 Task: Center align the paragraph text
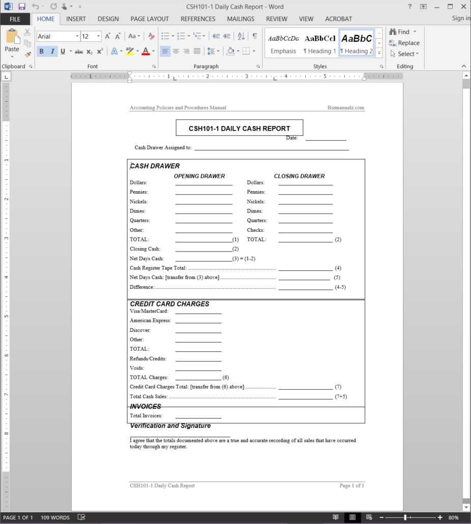tap(175, 51)
